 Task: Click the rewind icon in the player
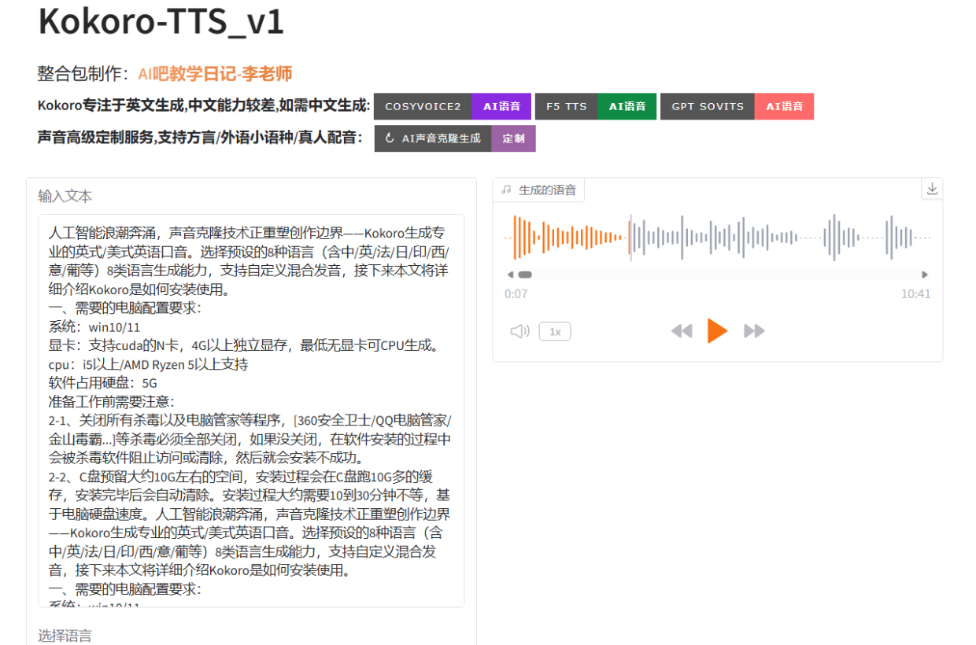pos(682,331)
